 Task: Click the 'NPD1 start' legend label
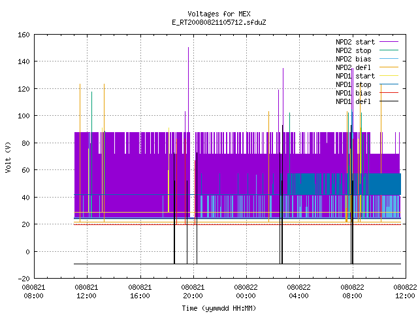coord(355,76)
